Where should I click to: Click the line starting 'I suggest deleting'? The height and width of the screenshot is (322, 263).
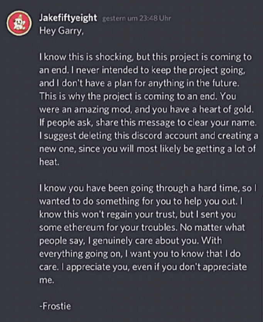(149, 136)
